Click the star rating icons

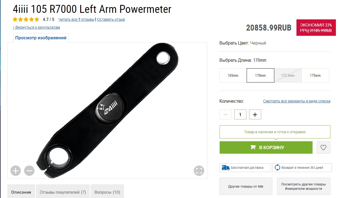pyautogui.click(x=26, y=19)
